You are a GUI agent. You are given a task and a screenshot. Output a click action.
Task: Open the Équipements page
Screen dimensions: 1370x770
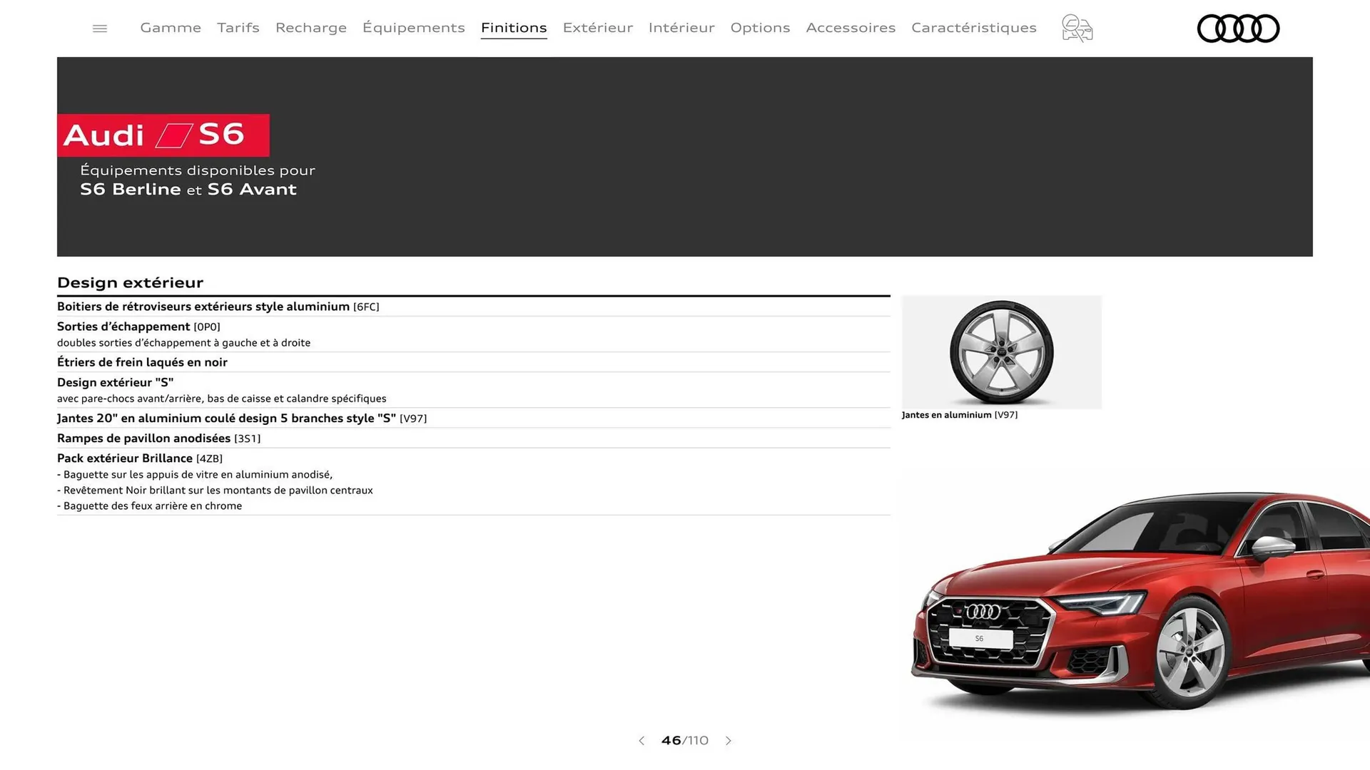click(x=413, y=28)
